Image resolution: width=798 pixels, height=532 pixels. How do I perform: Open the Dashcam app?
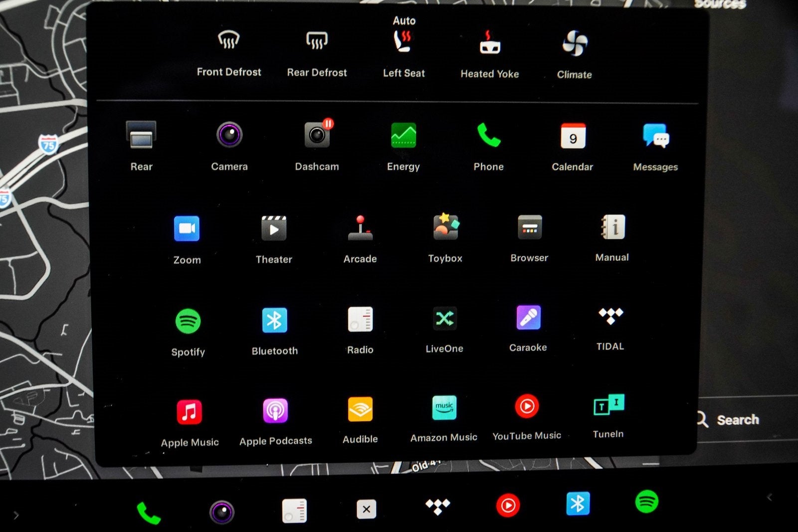pyautogui.click(x=317, y=136)
